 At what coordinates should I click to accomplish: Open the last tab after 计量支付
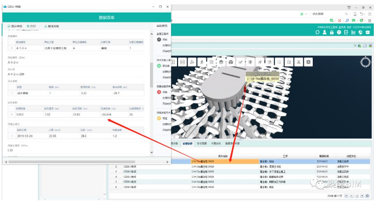pyautogui.click(x=232, y=143)
